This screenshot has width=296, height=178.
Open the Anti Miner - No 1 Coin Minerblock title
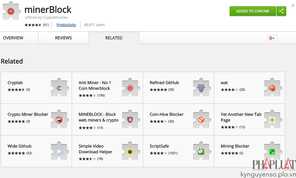94,85
